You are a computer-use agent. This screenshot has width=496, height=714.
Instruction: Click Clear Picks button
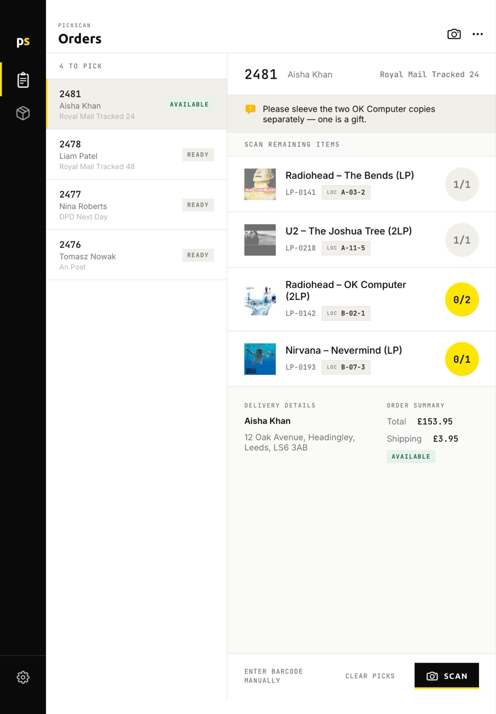tap(370, 676)
